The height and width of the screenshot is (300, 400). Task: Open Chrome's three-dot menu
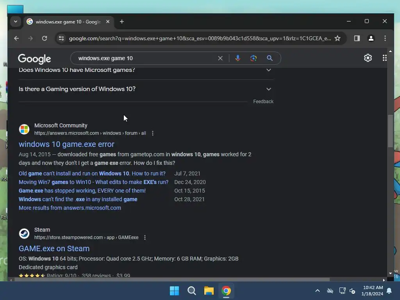(x=385, y=38)
